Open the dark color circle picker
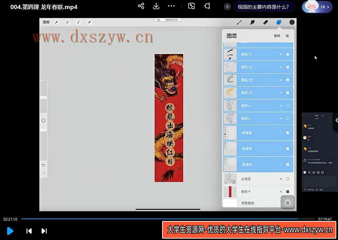 coord(292,22)
